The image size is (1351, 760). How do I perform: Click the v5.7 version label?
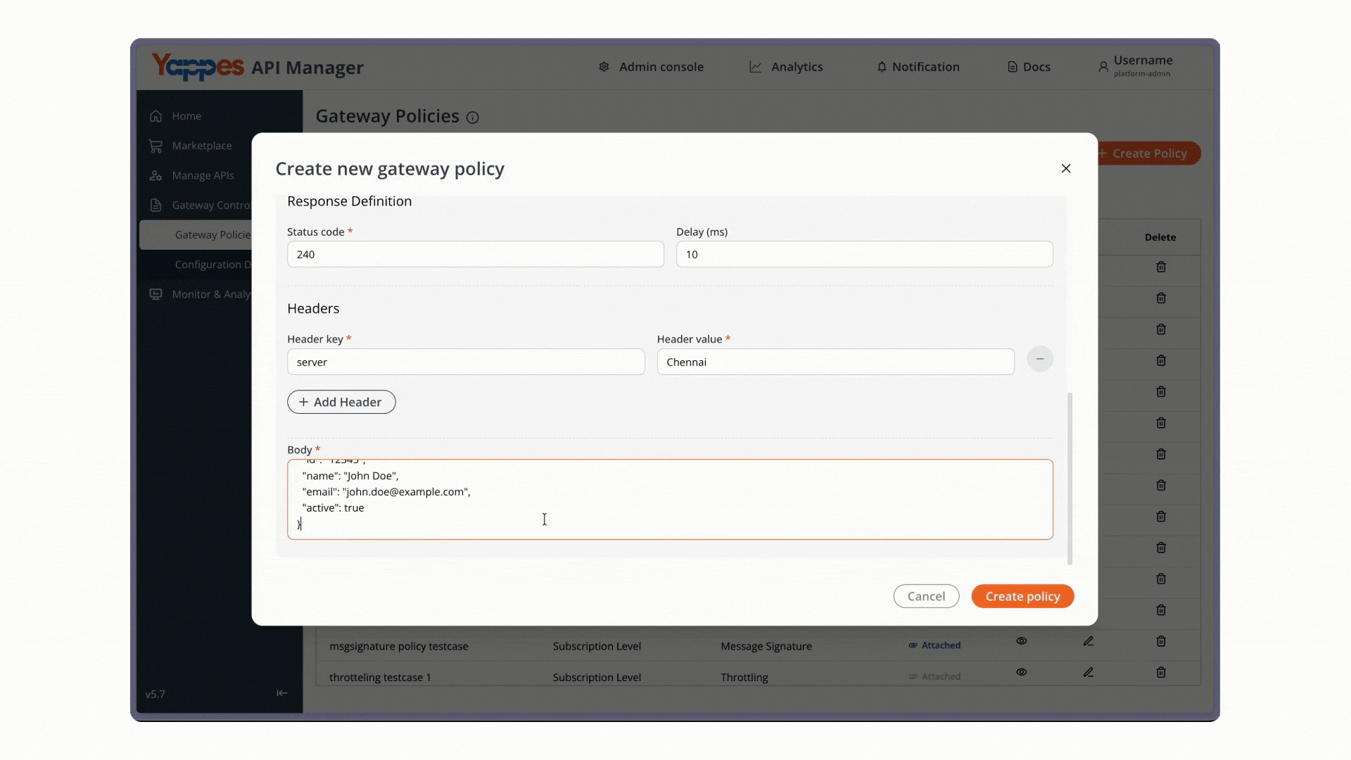155,694
